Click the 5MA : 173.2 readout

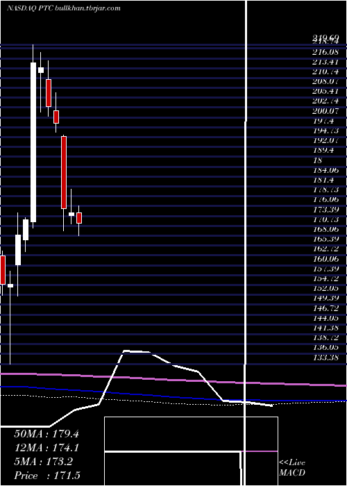(43, 462)
